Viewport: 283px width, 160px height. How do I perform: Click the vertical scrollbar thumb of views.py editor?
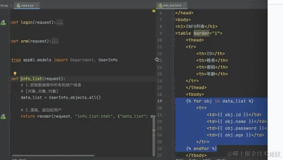(154, 137)
